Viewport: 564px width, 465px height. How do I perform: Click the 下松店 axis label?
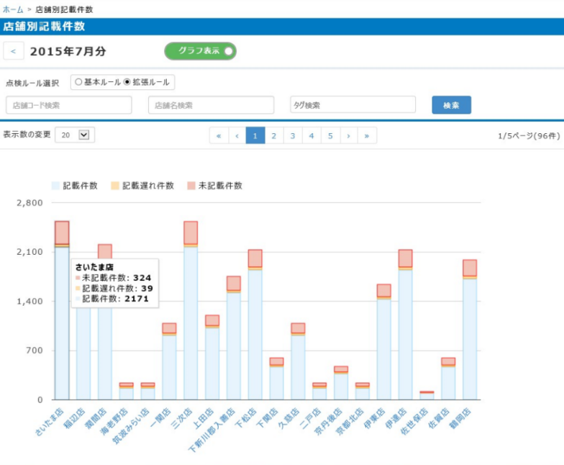point(246,417)
